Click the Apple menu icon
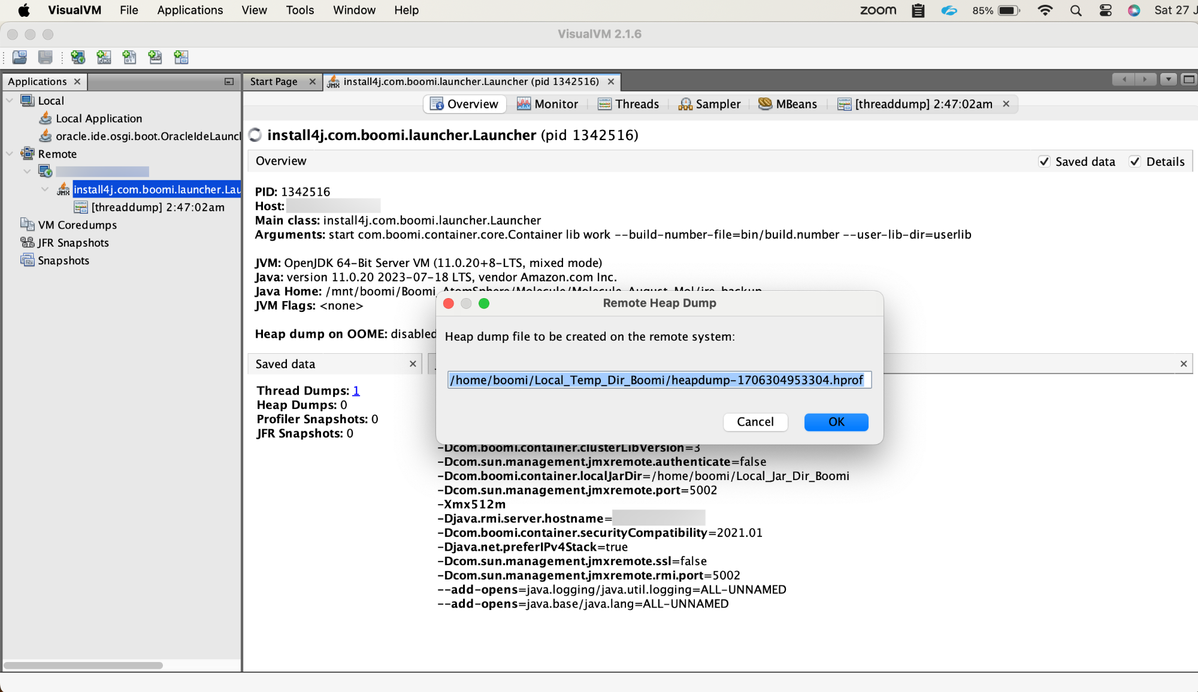Image resolution: width=1198 pixels, height=692 pixels. point(24,10)
